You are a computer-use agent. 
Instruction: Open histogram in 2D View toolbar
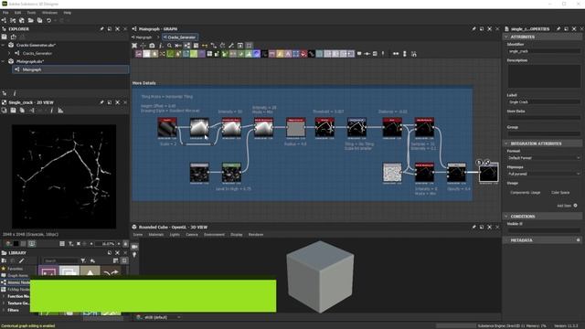(60, 111)
